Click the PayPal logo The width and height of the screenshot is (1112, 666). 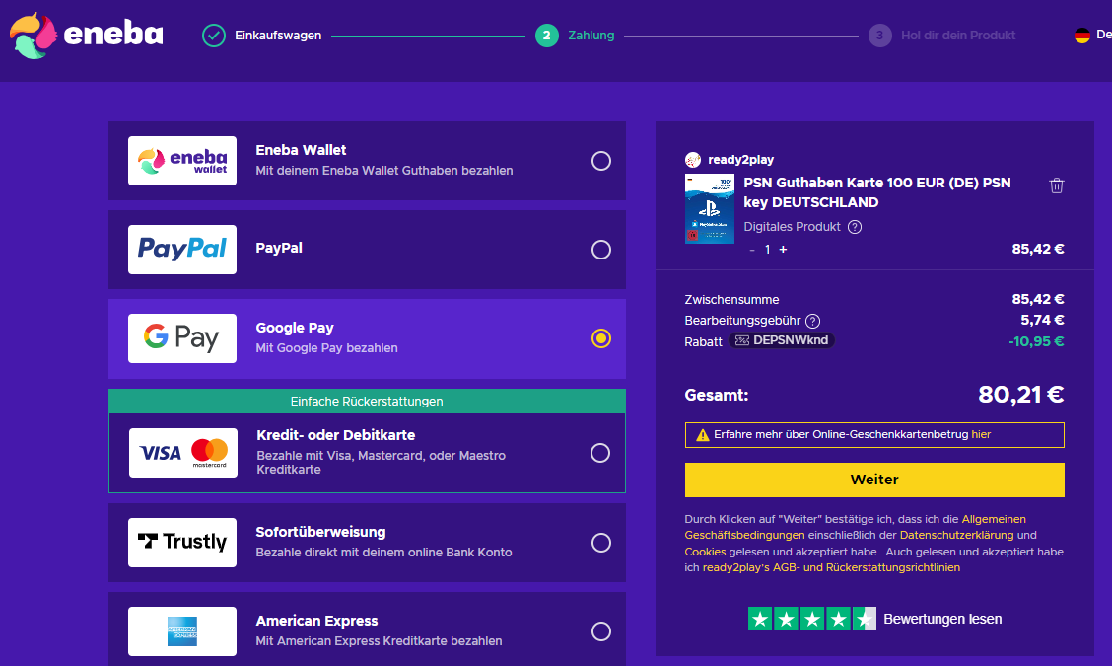(x=182, y=250)
